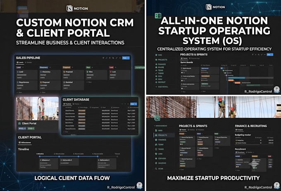The width and height of the screenshot is (281, 191).
Task: Click the TEAM icon in the Gantt panel sidebar
Action: point(156,70)
